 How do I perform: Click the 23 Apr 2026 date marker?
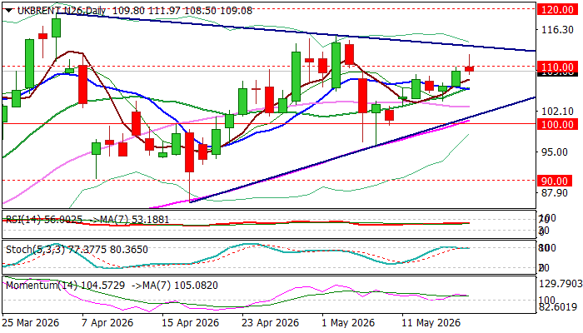[x=271, y=323]
